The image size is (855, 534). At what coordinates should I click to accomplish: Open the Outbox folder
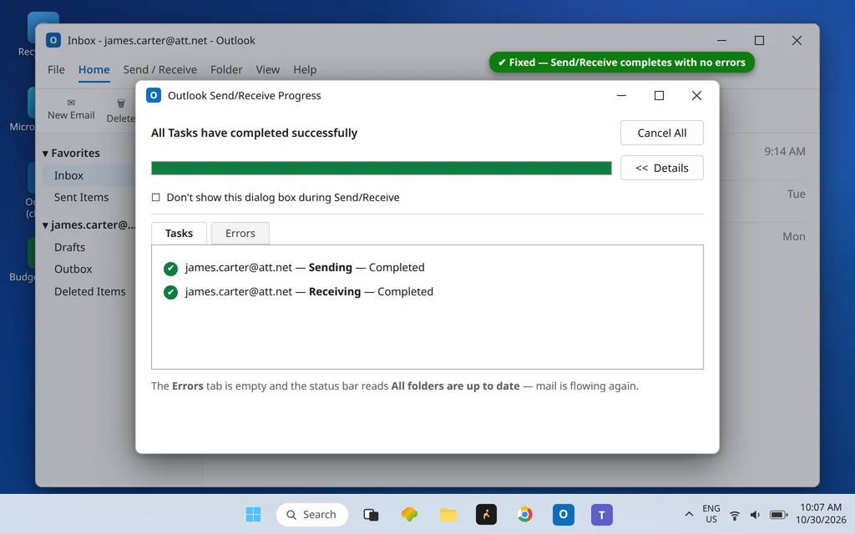(x=73, y=270)
